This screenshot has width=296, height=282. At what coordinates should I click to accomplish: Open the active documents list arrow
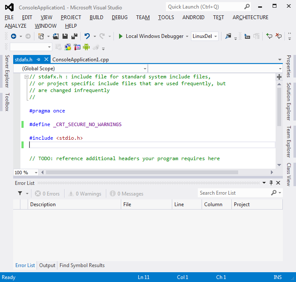point(280,60)
